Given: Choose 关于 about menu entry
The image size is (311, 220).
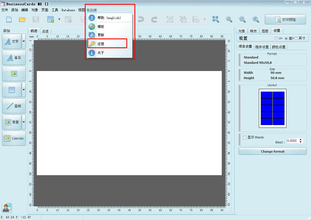Looking at the screenshot, I should pyautogui.click(x=110, y=53).
